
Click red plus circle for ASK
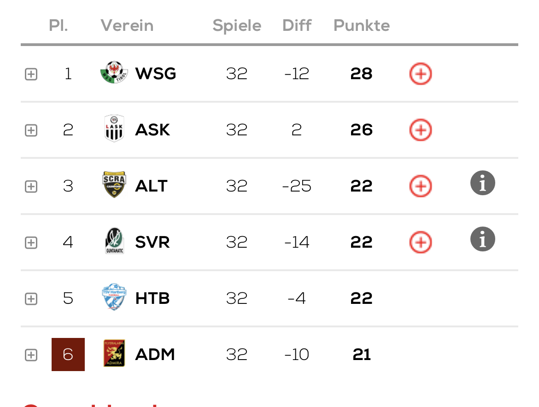point(421,130)
